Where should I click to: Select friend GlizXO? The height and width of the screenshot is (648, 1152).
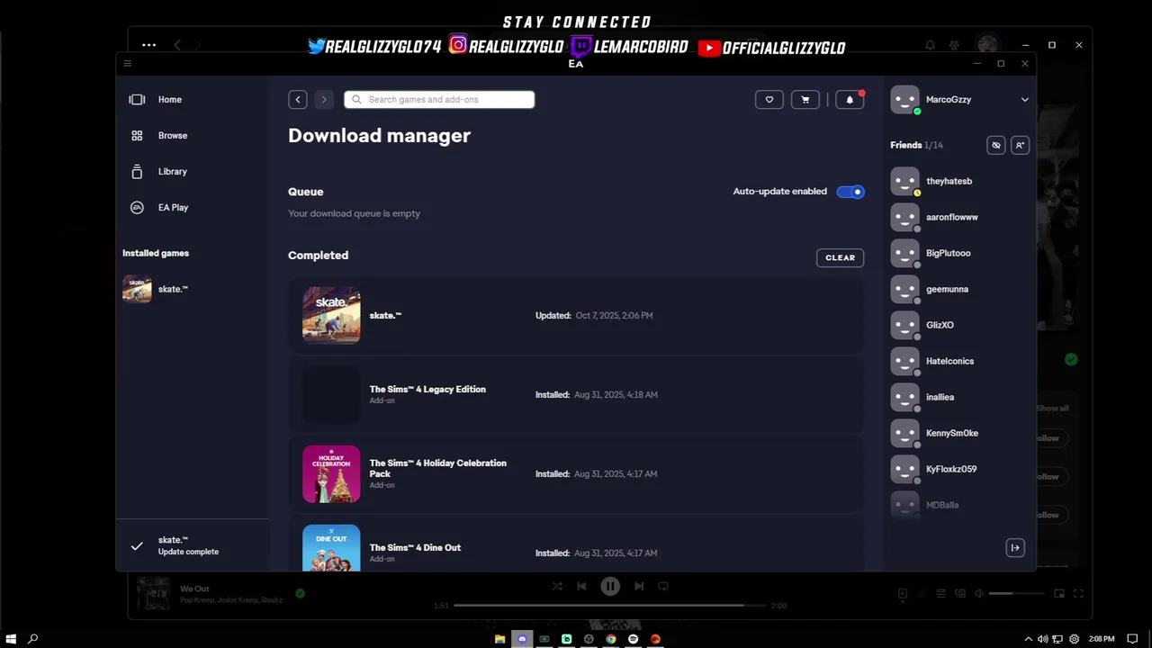pyautogui.click(x=958, y=325)
